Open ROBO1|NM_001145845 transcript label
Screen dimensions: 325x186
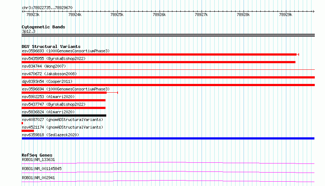[x=42, y=169]
